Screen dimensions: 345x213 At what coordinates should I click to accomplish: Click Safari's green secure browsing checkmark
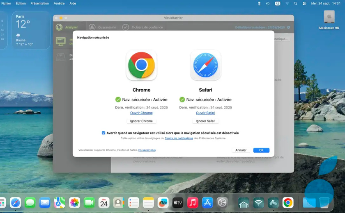pos(182,100)
